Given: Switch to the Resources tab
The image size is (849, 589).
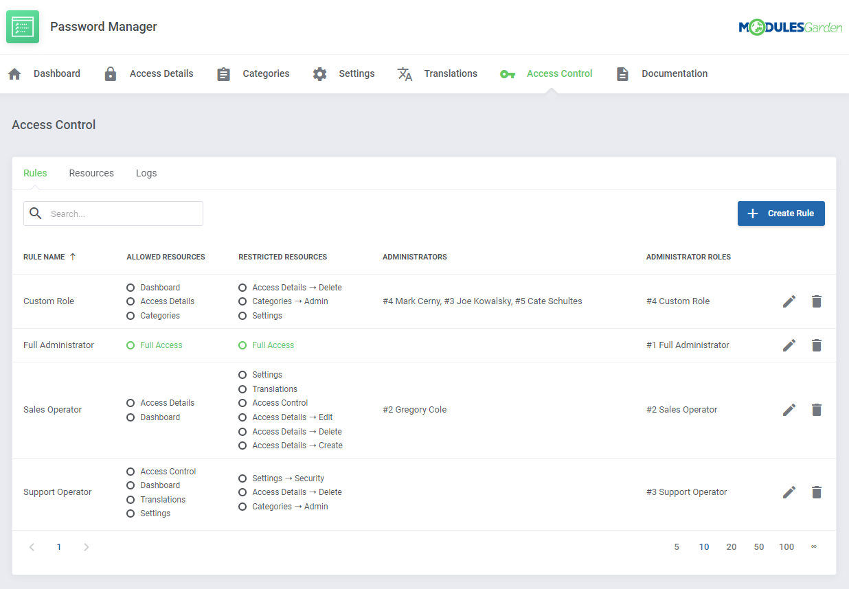Looking at the screenshot, I should click(x=91, y=173).
